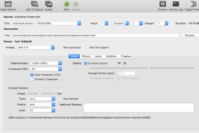The image size is (199, 133).
Task: Enable Web optimized checkbox
Action: pyautogui.click(x=61, y=47)
